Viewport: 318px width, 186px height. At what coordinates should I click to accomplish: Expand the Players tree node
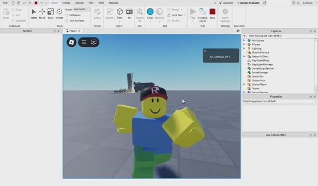click(244, 44)
